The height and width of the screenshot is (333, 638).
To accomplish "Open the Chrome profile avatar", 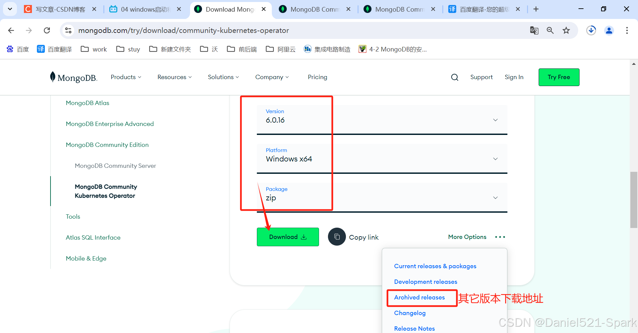I will click(609, 31).
